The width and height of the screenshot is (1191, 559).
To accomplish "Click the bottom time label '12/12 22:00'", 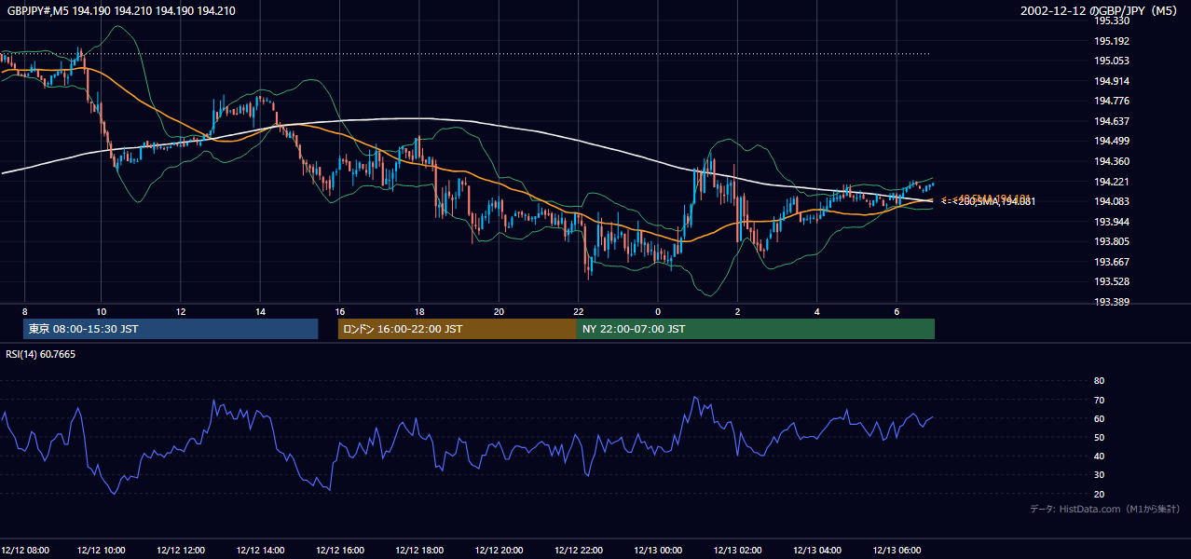I will click(579, 550).
